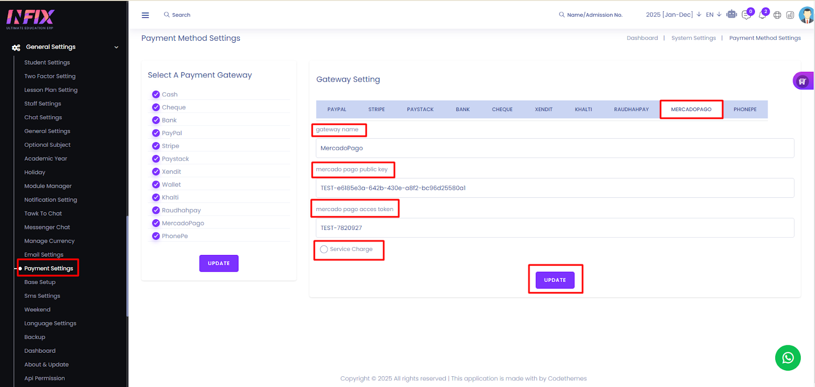Collapse the General Settings sidebar section
This screenshot has width=815, height=387.
click(116, 47)
